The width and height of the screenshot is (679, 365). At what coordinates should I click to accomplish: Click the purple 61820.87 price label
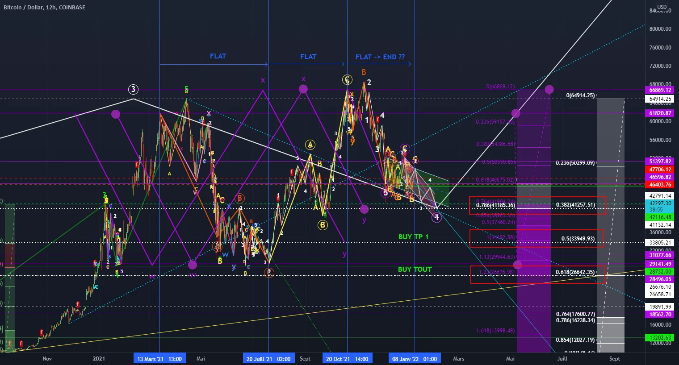[x=660, y=113]
